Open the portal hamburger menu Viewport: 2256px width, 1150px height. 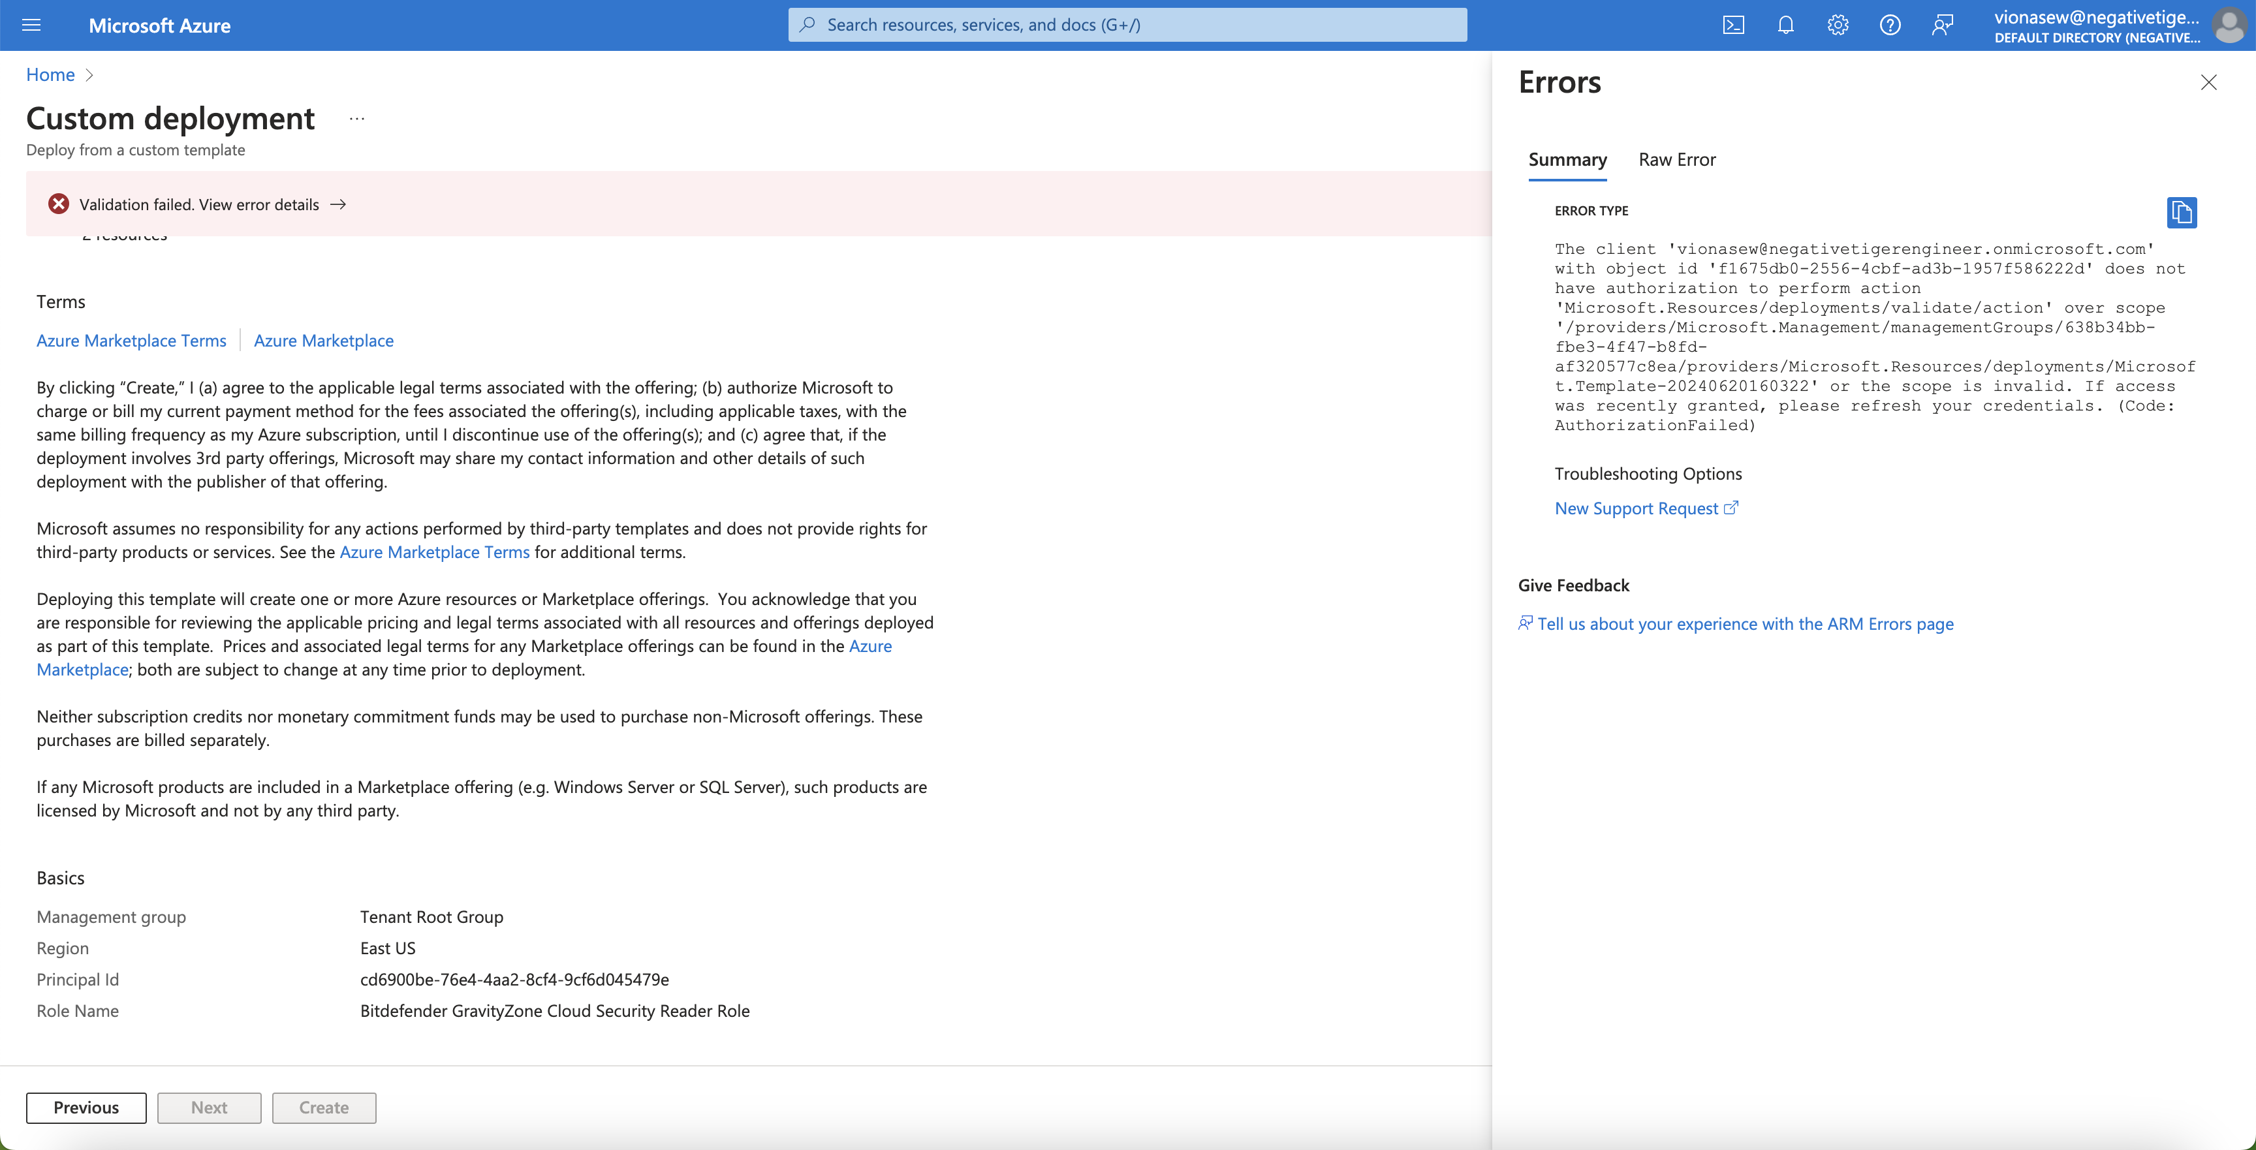click(31, 25)
